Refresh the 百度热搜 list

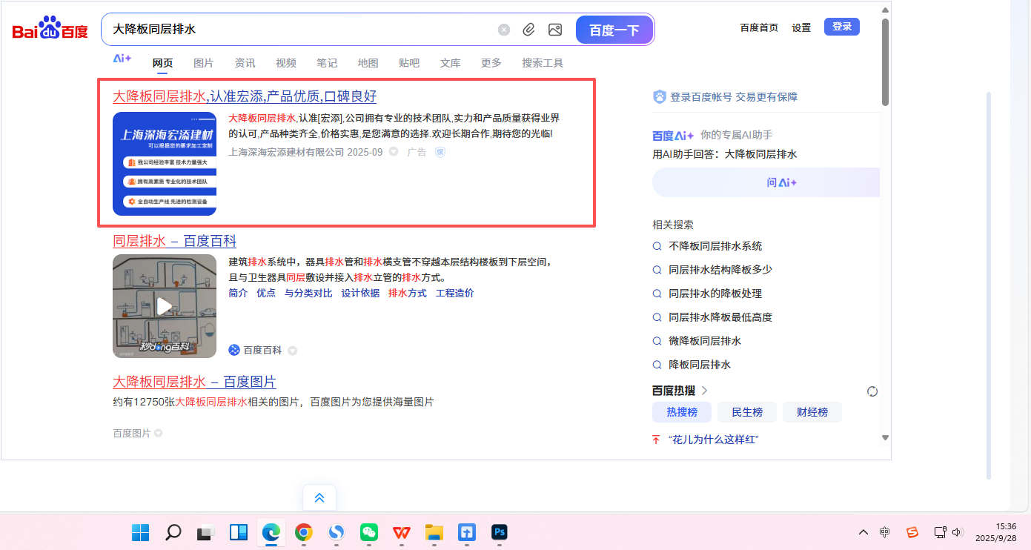pyautogui.click(x=872, y=391)
